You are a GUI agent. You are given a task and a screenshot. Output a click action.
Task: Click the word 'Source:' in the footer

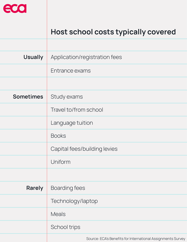[93, 239]
